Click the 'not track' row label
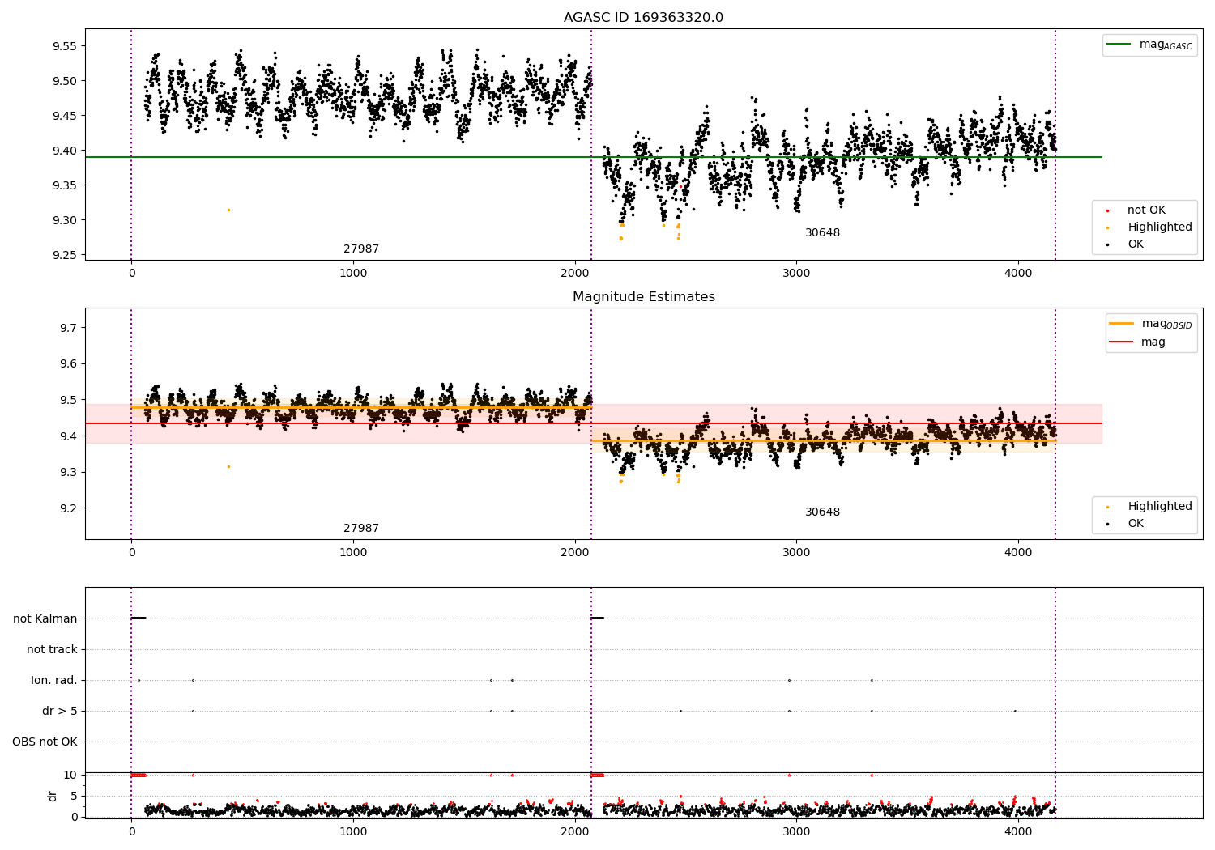 click(x=52, y=650)
